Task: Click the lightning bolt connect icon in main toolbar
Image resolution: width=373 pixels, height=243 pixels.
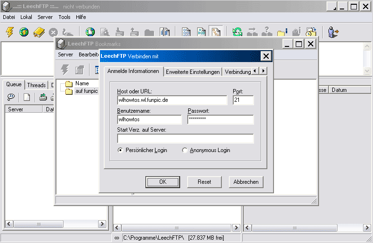Action: (10, 32)
